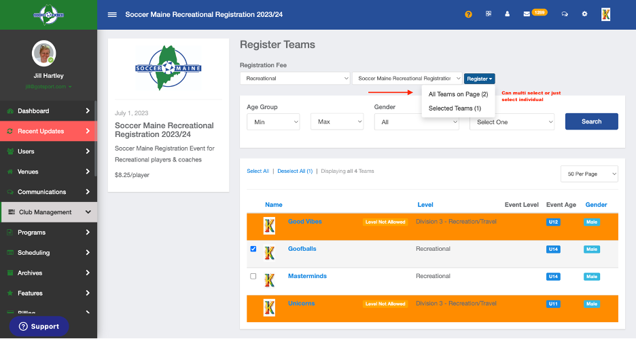The height and width of the screenshot is (339, 636).
Task: Open the Min age group dropdown
Action: [273, 122]
